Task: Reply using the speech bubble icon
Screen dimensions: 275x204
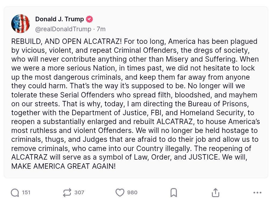Action: 15,193
